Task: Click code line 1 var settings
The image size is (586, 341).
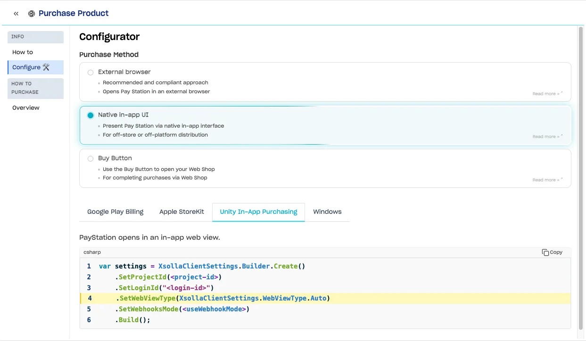Action: [325, 266]
